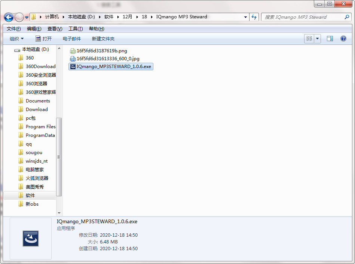Expand the 组织 dropdown

[x=16, y=39]
